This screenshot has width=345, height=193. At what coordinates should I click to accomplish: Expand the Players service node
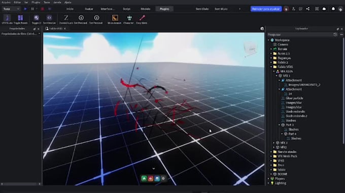269,178
